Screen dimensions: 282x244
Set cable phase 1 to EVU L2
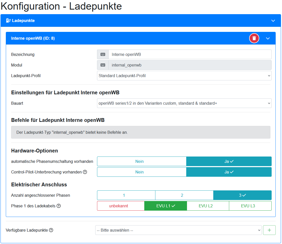[x=208, y=206]
